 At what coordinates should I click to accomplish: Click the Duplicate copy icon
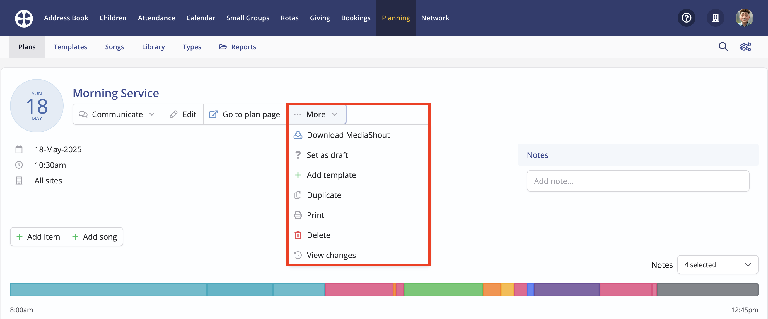298,195
